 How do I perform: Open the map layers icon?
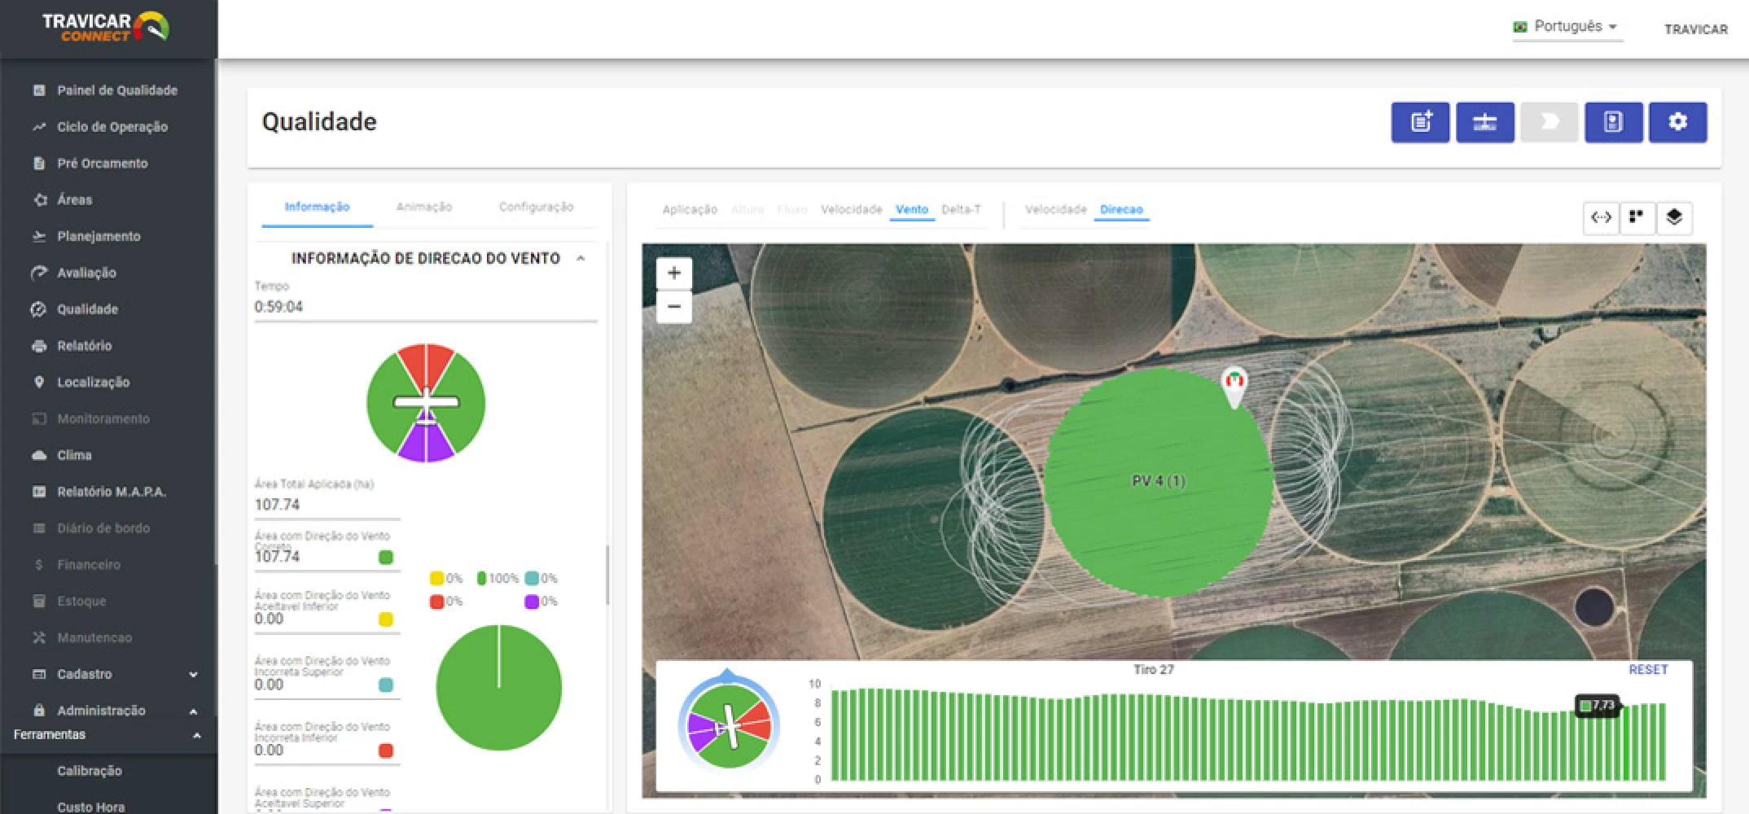1674,217
